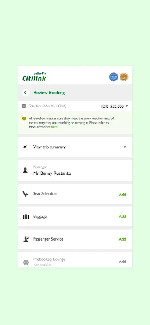The height and width of the screenshot is (325, 150).
Task: Add Baggage to booking
Action: 122,217
